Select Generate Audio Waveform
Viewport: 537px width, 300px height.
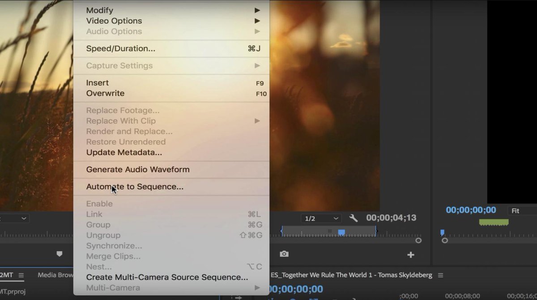click(137, 169)
